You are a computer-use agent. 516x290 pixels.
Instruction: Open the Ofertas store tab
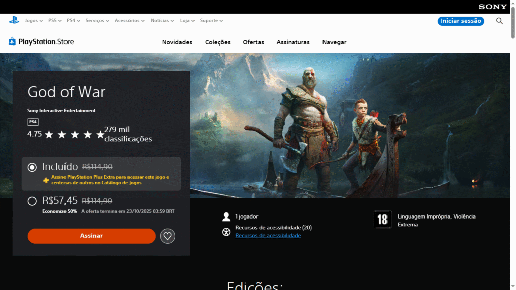253,42
